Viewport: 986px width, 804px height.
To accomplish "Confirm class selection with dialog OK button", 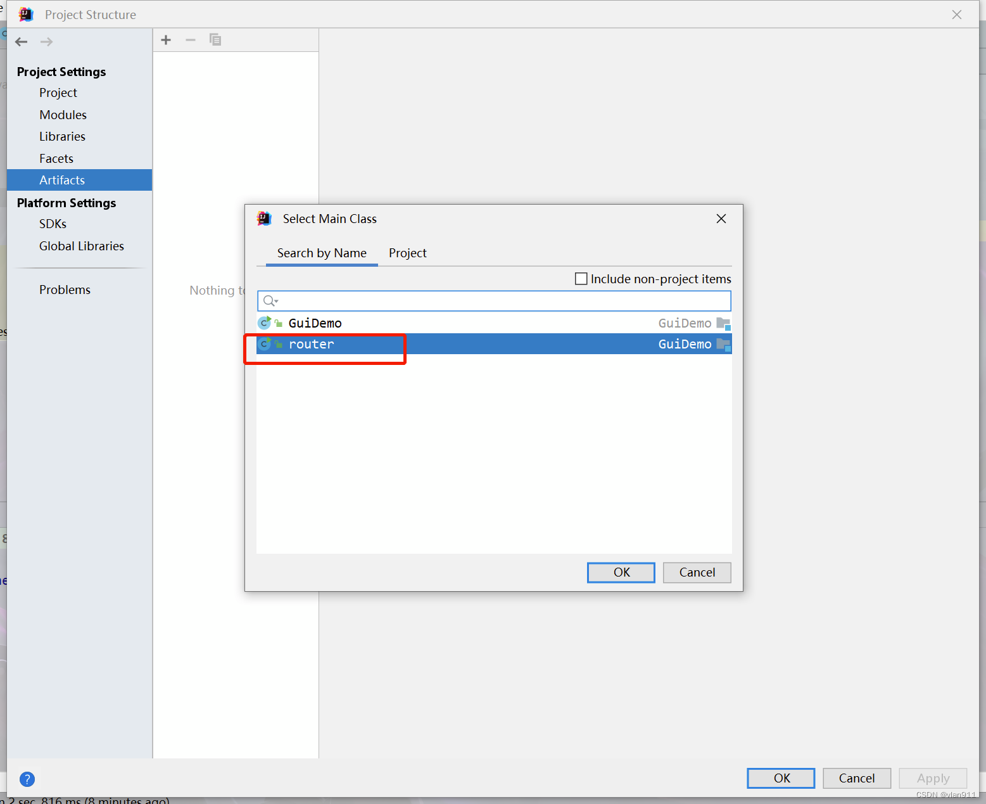I will [x=621, y=573].
